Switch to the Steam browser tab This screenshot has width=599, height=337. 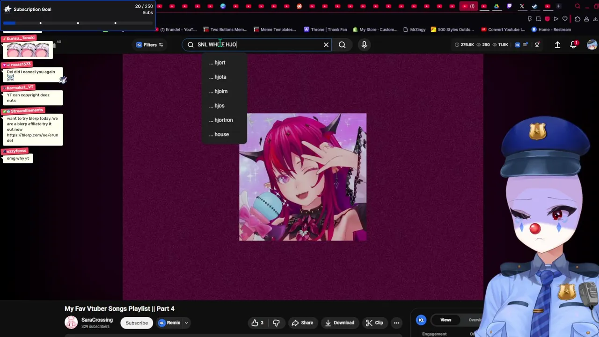point(534,6)
